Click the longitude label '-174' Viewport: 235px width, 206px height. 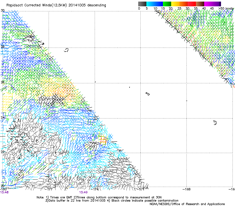(95, 189)
